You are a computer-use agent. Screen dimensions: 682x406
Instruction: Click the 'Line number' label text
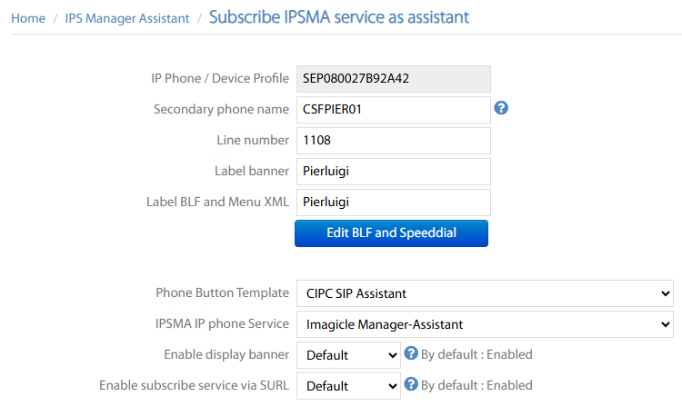point(252,140)
